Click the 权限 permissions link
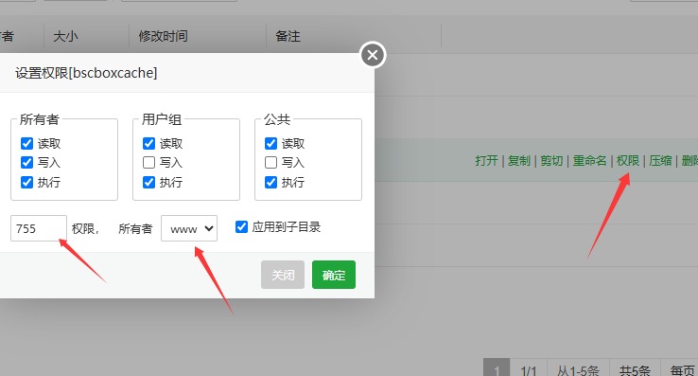The image size is (698, 376). [628, 161]
